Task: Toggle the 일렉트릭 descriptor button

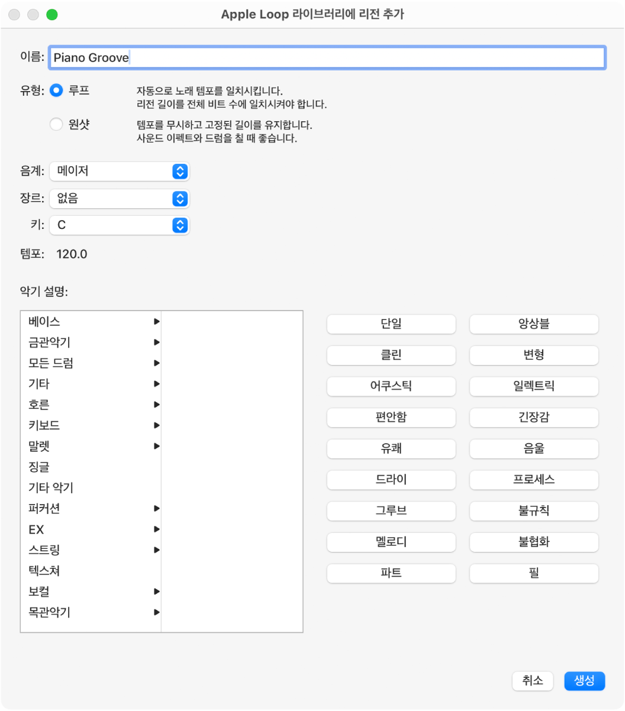Action: (534, 386)
